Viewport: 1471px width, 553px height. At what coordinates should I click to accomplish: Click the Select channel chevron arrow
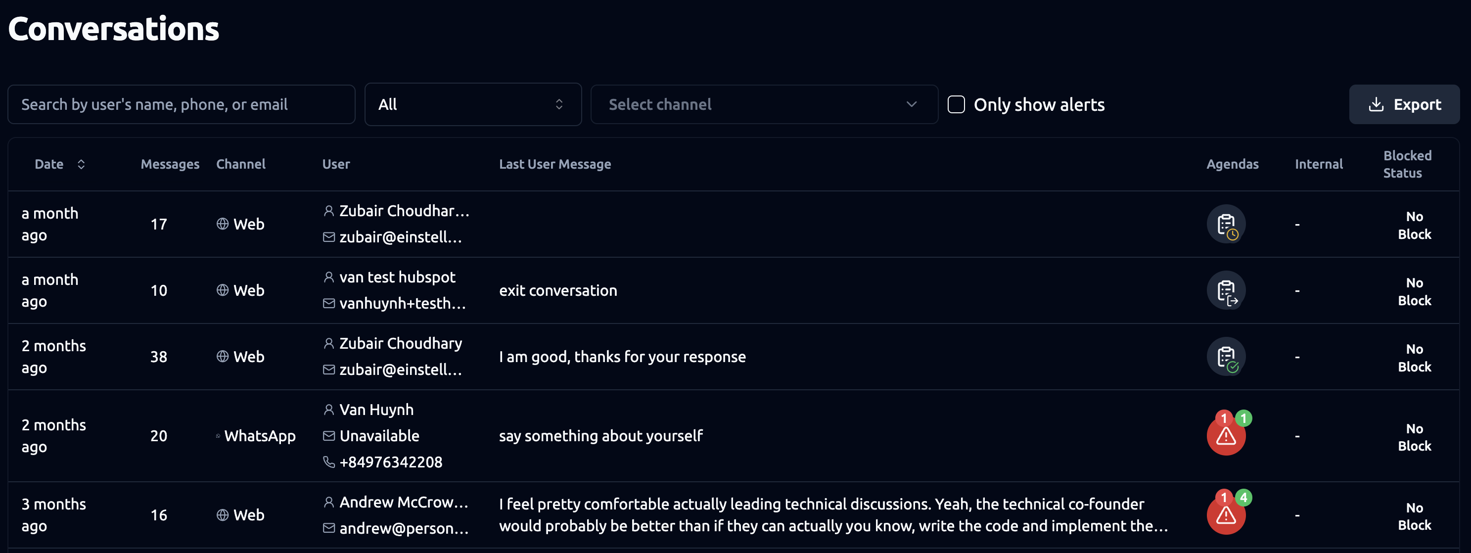click(912, 104)
